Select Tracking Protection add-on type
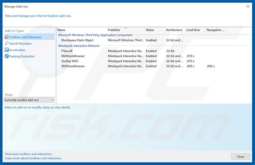The width and height of the screenshot is (255, 165). point(22,56)
